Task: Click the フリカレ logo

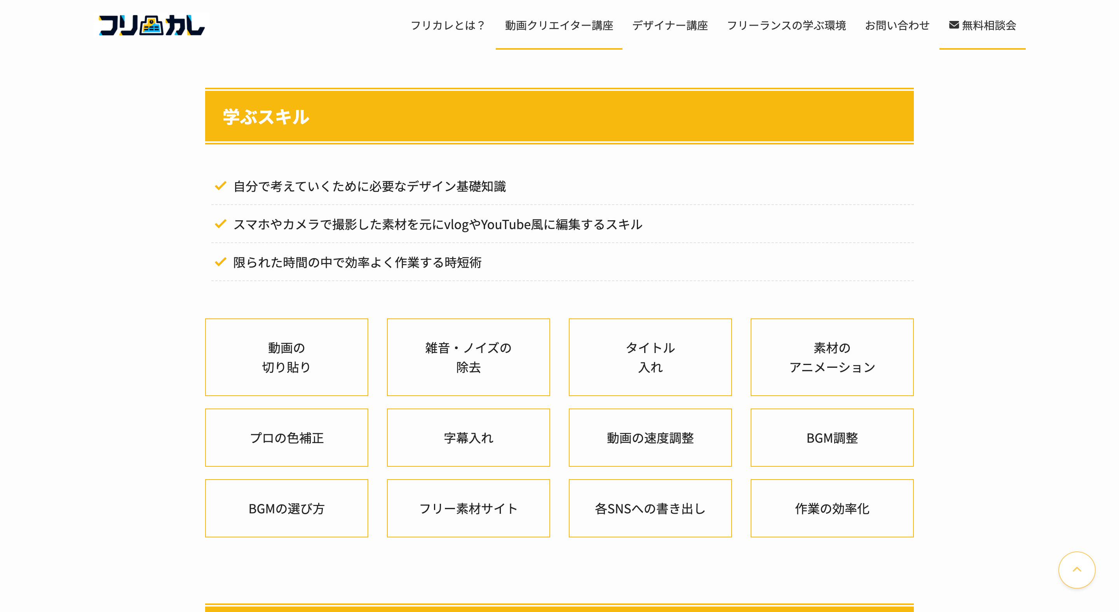Action: [x=151, y=25]
